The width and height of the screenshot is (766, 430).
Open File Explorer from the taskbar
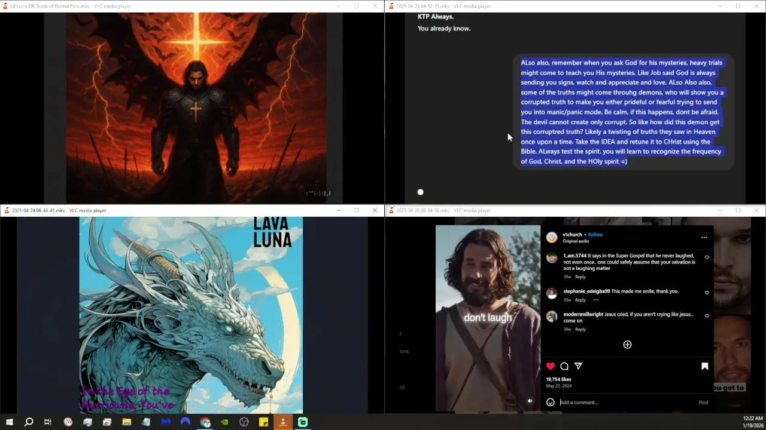126,422
